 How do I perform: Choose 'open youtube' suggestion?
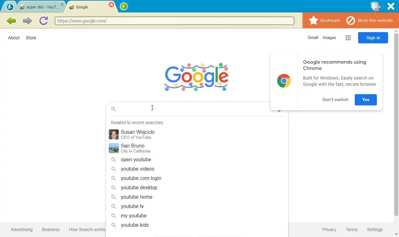tap(197, 159)
